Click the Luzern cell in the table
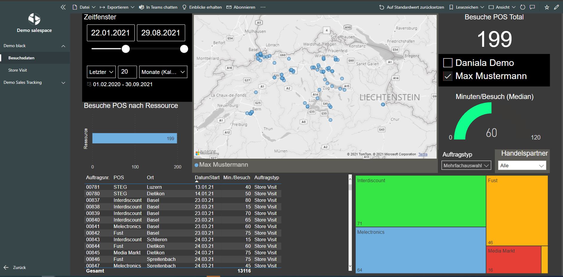 (154, 187)
